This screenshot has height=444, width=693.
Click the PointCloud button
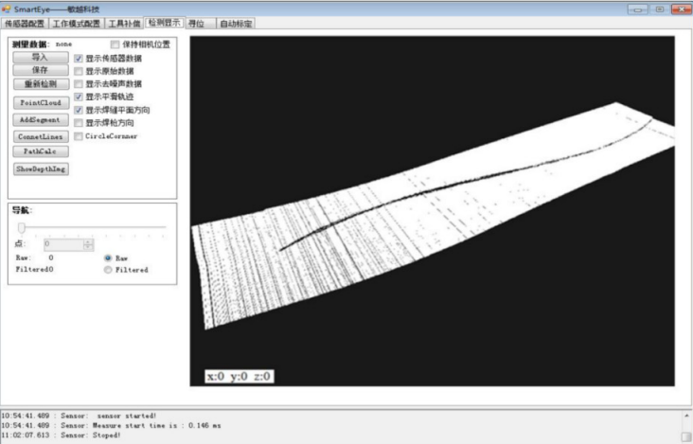41,102
